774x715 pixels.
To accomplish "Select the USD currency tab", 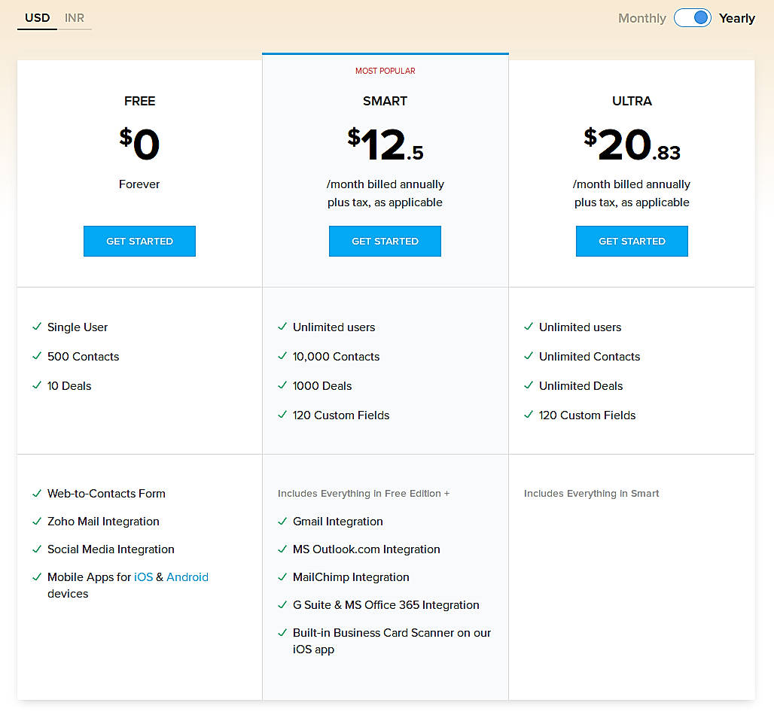I will [36, 18].
